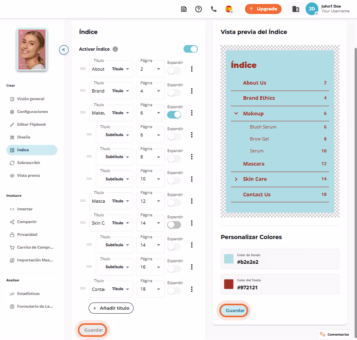
Task: Open the JD user avatar menu
Action: [x=312, y=9]
